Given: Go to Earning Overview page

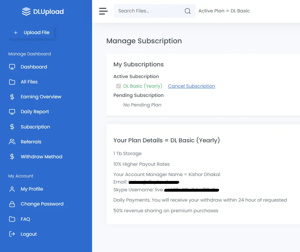Looking at the screenshot, I should click(41, 97).
